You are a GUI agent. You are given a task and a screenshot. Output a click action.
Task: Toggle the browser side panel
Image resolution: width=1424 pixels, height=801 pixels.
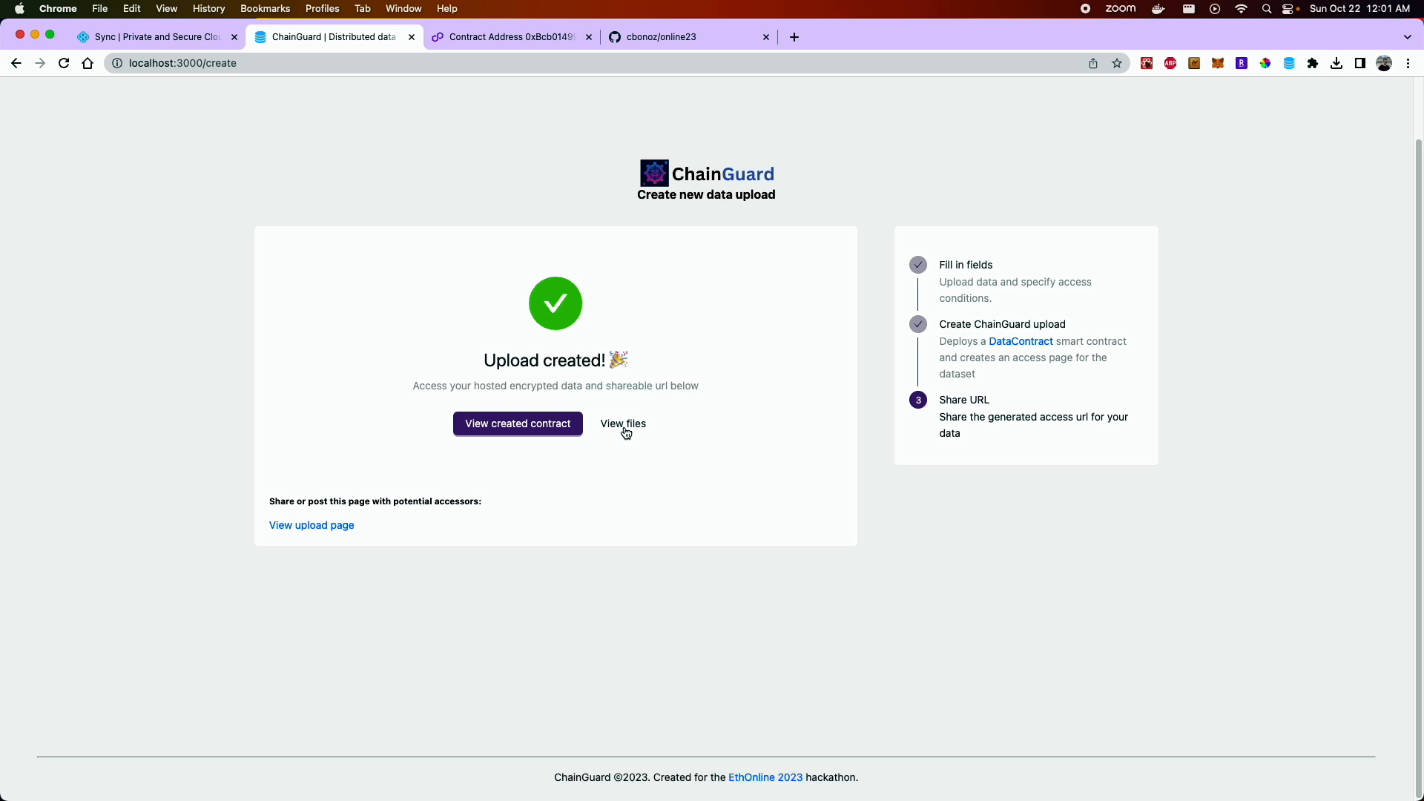pyautogui.click(x=1360, y=63)
